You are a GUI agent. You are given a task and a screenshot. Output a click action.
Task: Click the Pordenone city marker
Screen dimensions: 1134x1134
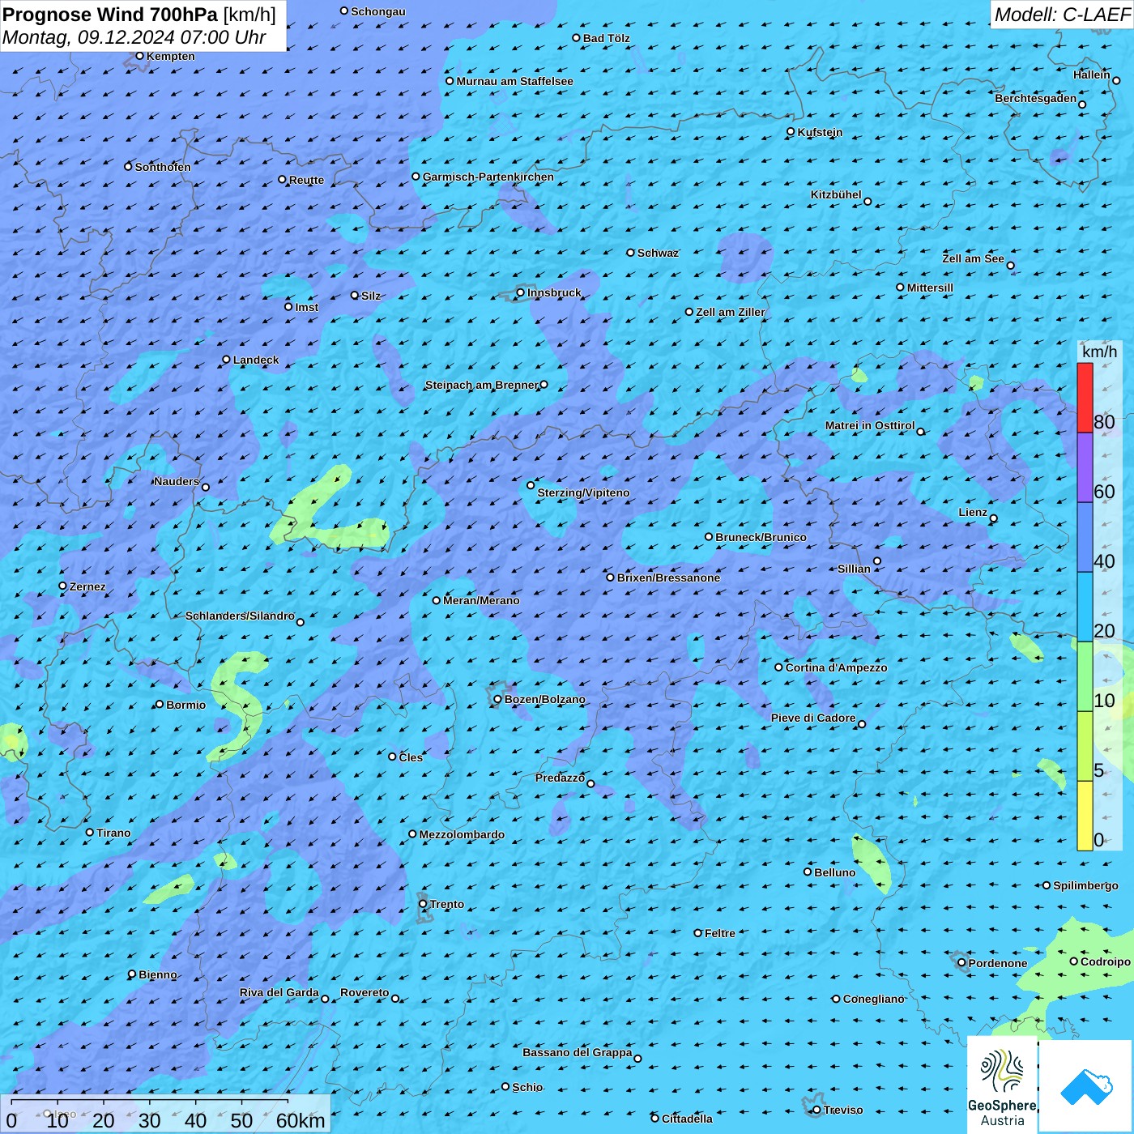pos(961,963)
